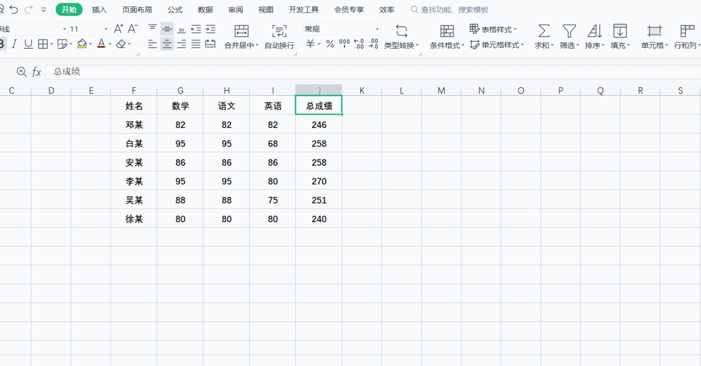Select the cell containing 270
The width and height of the screenshot is (701, 366).
[x=319, y=181]
